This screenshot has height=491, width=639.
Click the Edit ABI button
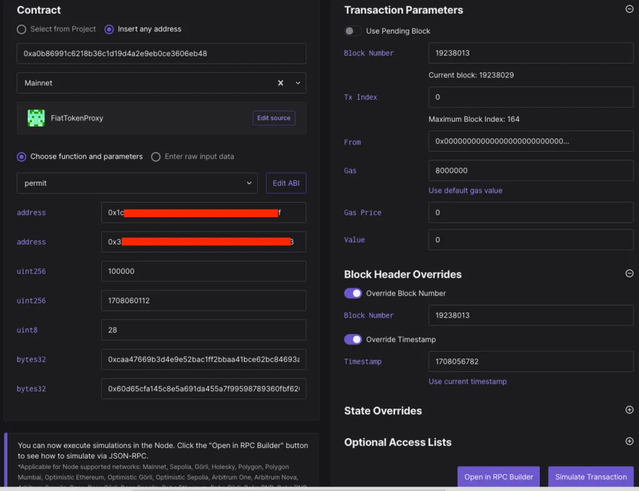point(286,183)
